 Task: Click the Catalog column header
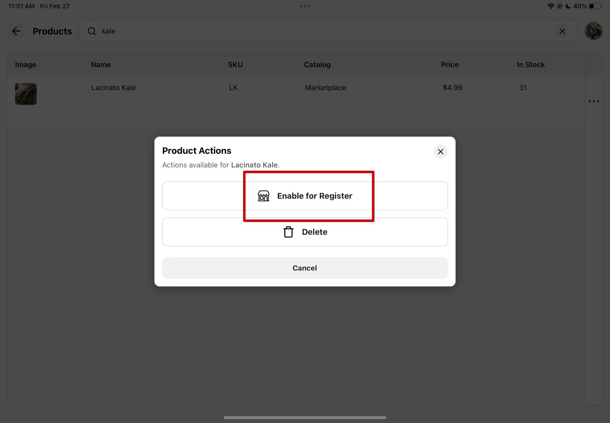point(317,65)
